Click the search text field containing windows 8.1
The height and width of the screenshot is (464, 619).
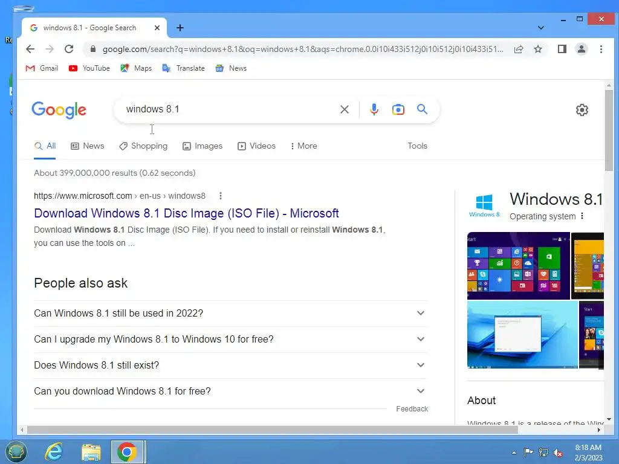point(229,109)
